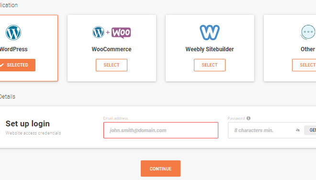The image size is (316, 180).
Task: Deselect the WordPress SELECTED button
Action: pos(18,65)
